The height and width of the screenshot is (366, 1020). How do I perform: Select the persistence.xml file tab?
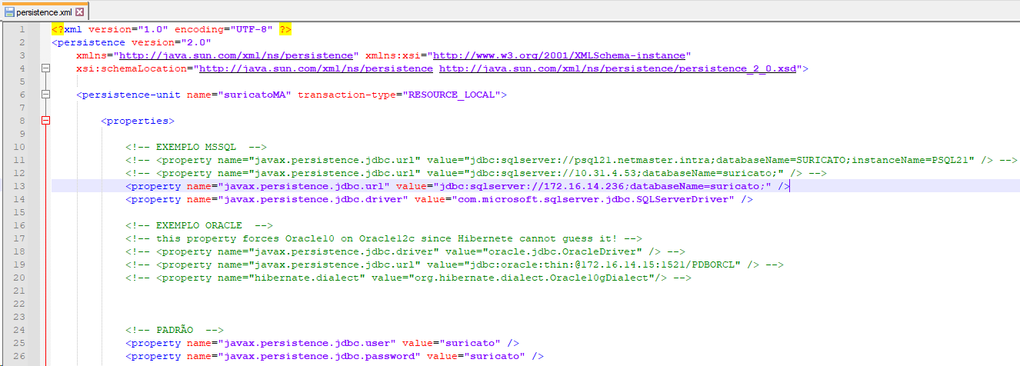coord(45,12)
